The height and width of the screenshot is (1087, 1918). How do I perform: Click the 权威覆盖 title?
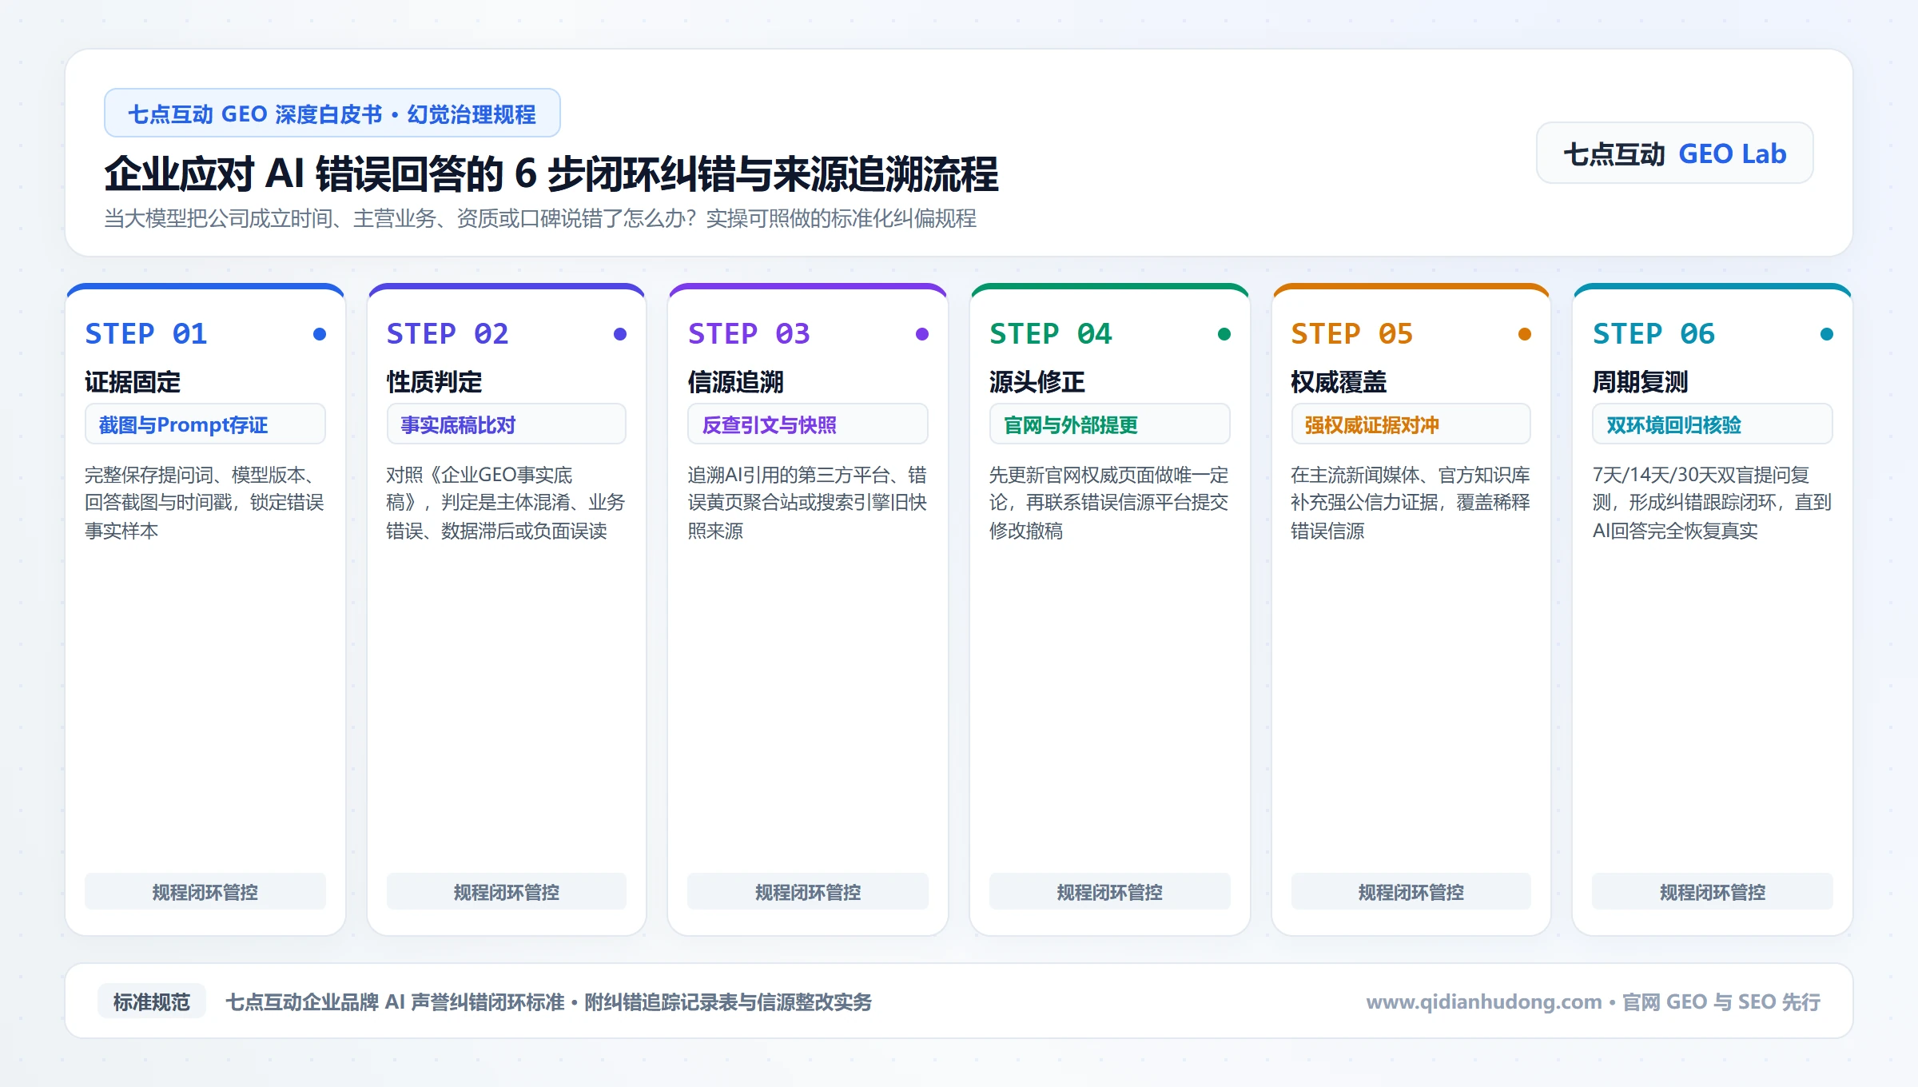pos(1339,382)
